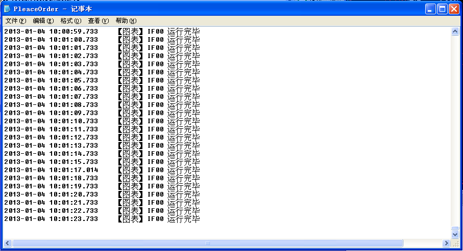This screenshot has width=463, height=251.
Task: Click log line timestamp 10:01:15.733
Action: (73, 162)
